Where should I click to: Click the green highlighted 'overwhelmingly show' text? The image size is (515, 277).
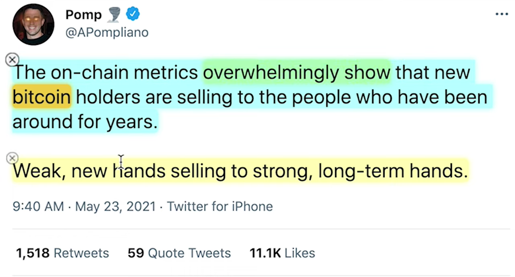297,72
